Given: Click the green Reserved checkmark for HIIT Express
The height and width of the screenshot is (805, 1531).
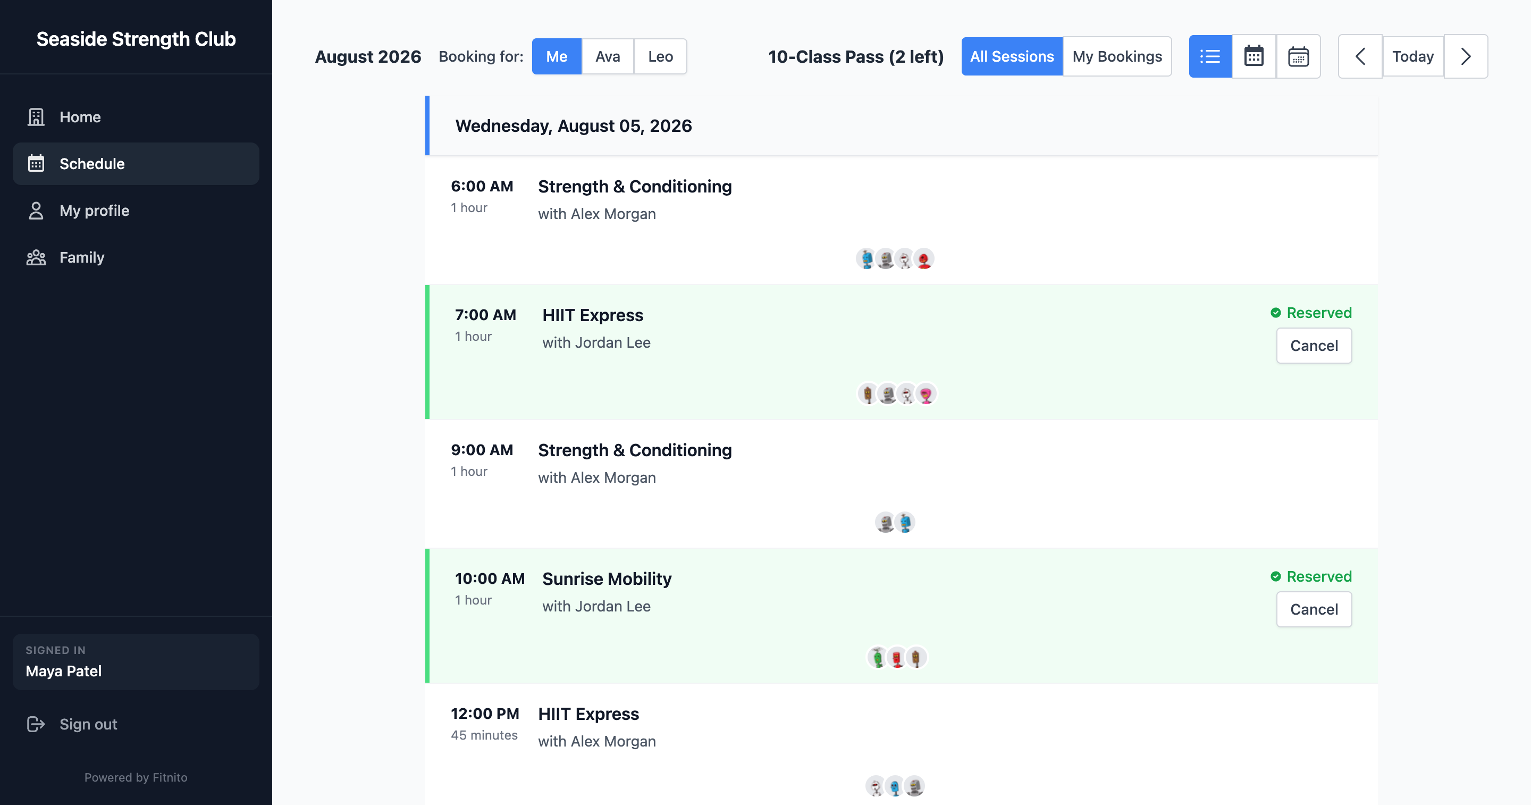Looking at the screenshot, I should 1275,313.
